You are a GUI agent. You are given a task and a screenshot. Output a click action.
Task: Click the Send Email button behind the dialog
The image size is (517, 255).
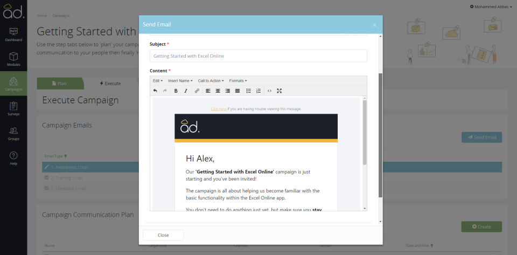point(481,137)
